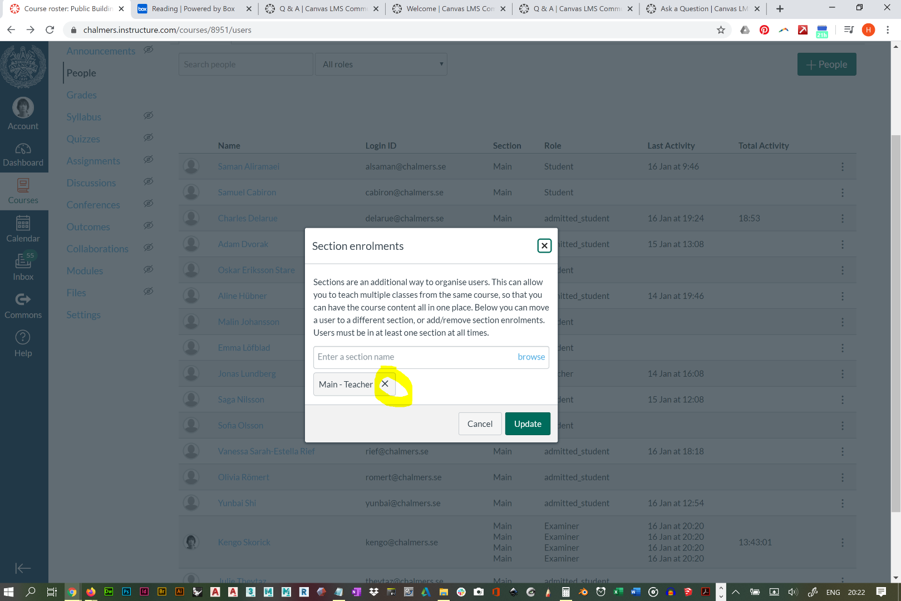Open options menu for Kengo Skorick
The image size is (901, 601).
843,543
